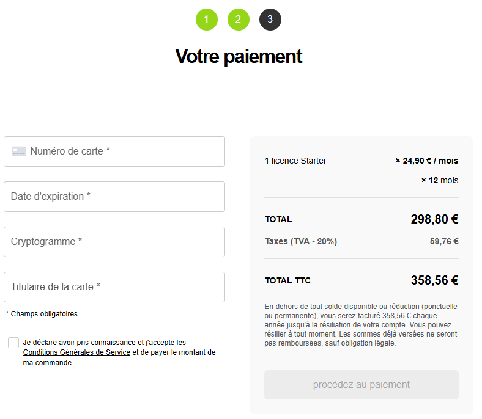
Task: Focus the Cryptogramme field
Action: (x=114, y=242)
